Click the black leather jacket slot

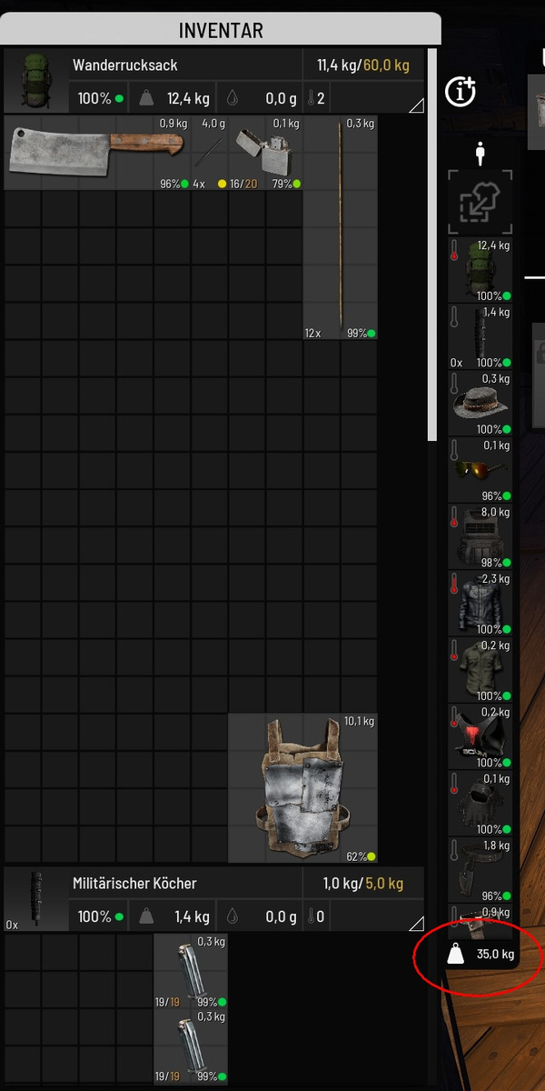(481, 603)
